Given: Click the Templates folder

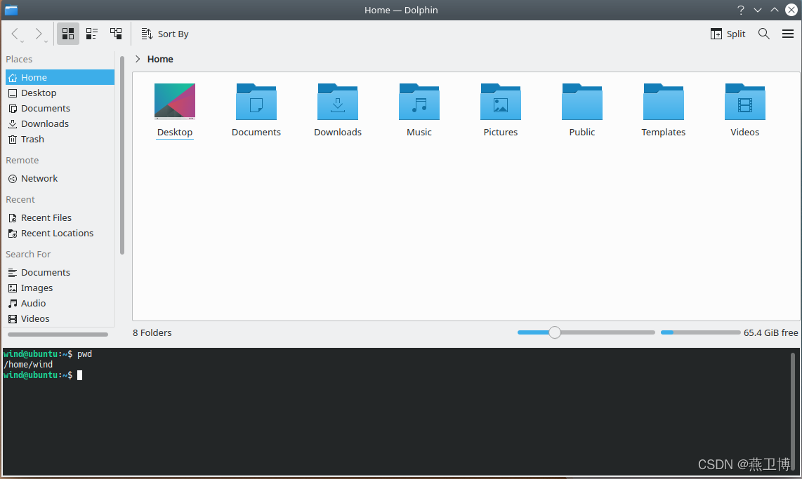Looking at the screenshot, I should (664, 102).
